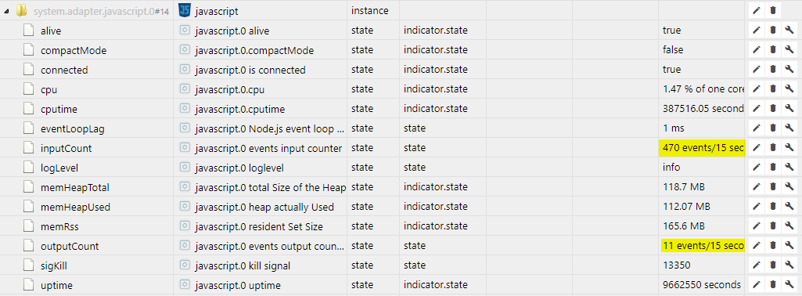The image size is (802, 296).
Task: Delete the memRss state entry
Action: pos(773,226)
